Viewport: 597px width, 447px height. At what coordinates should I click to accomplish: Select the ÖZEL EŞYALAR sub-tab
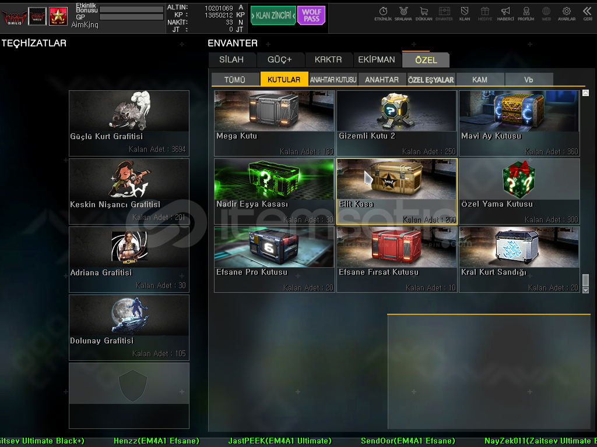[431, 79]
